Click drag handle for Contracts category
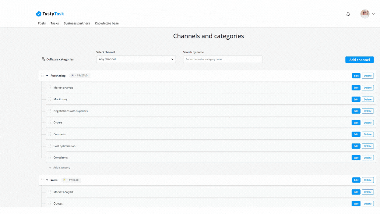The width and height of the screenshot is (380, 214). 50,134
